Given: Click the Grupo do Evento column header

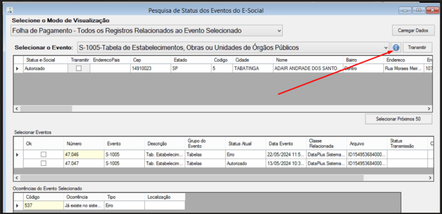Looking at the screenshot, I should coord(205,144).
